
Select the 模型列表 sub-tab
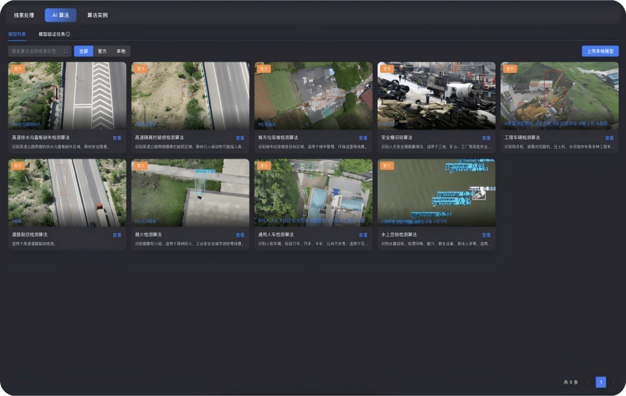[x=17, y=34]
